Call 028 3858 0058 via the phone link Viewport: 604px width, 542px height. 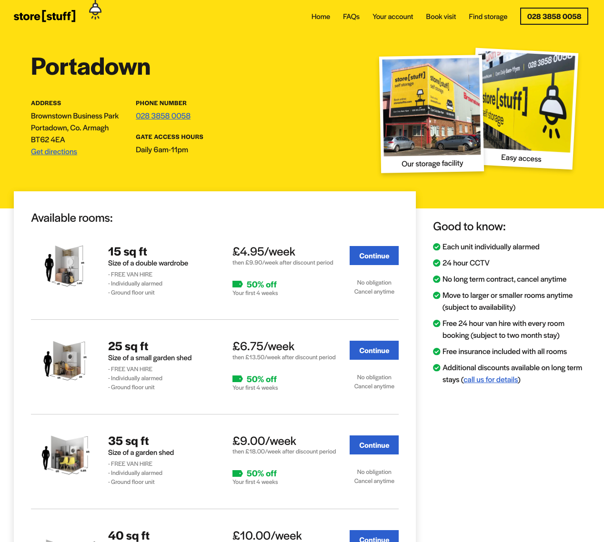pyautogui.click(x=163, y=116)
